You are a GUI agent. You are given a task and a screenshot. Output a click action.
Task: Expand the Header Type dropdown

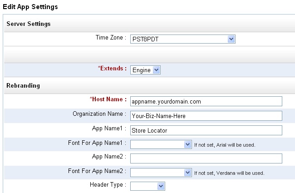[147, 186]
